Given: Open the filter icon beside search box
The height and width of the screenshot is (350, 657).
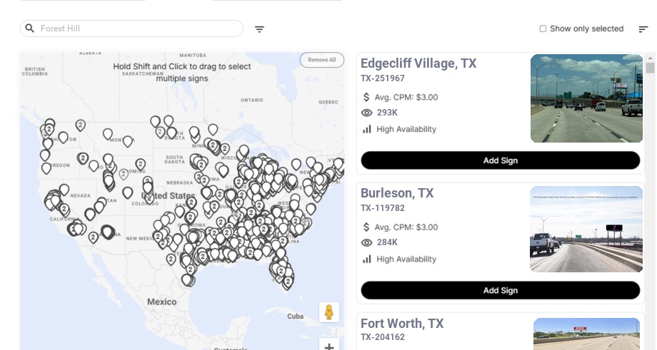Looking at the screenshot, I should click(259, 29).
